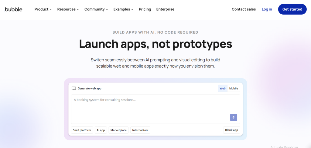
Task: Pick the Marketplace suggestion
Action: (x=119, y=130)
